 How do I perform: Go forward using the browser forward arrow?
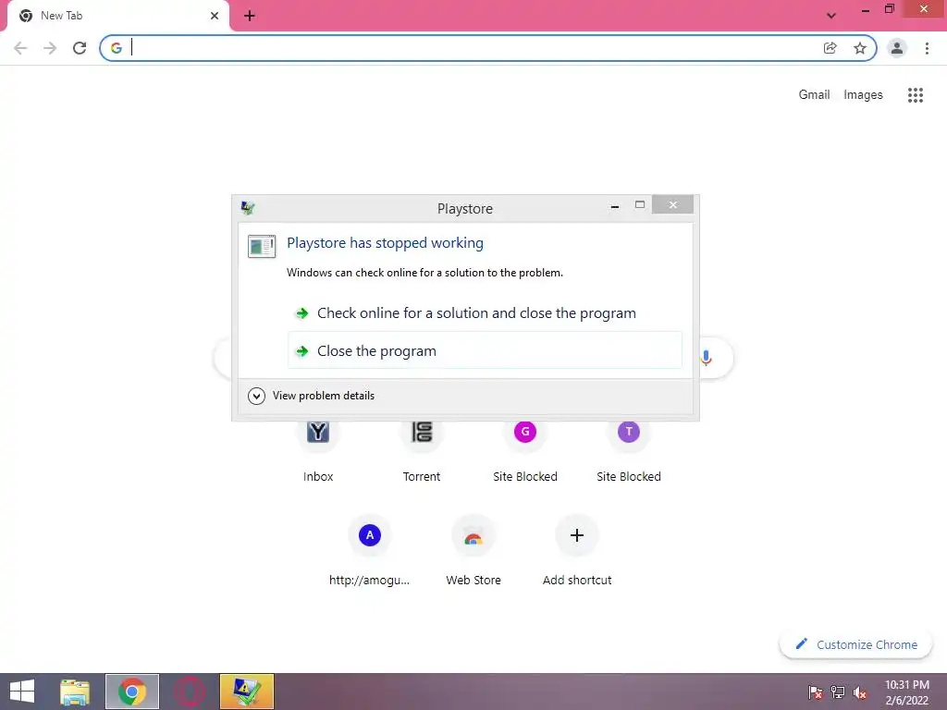(x=50, y=48)
